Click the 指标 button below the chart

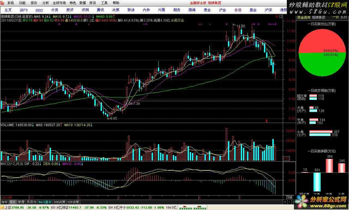coord(4,202)
